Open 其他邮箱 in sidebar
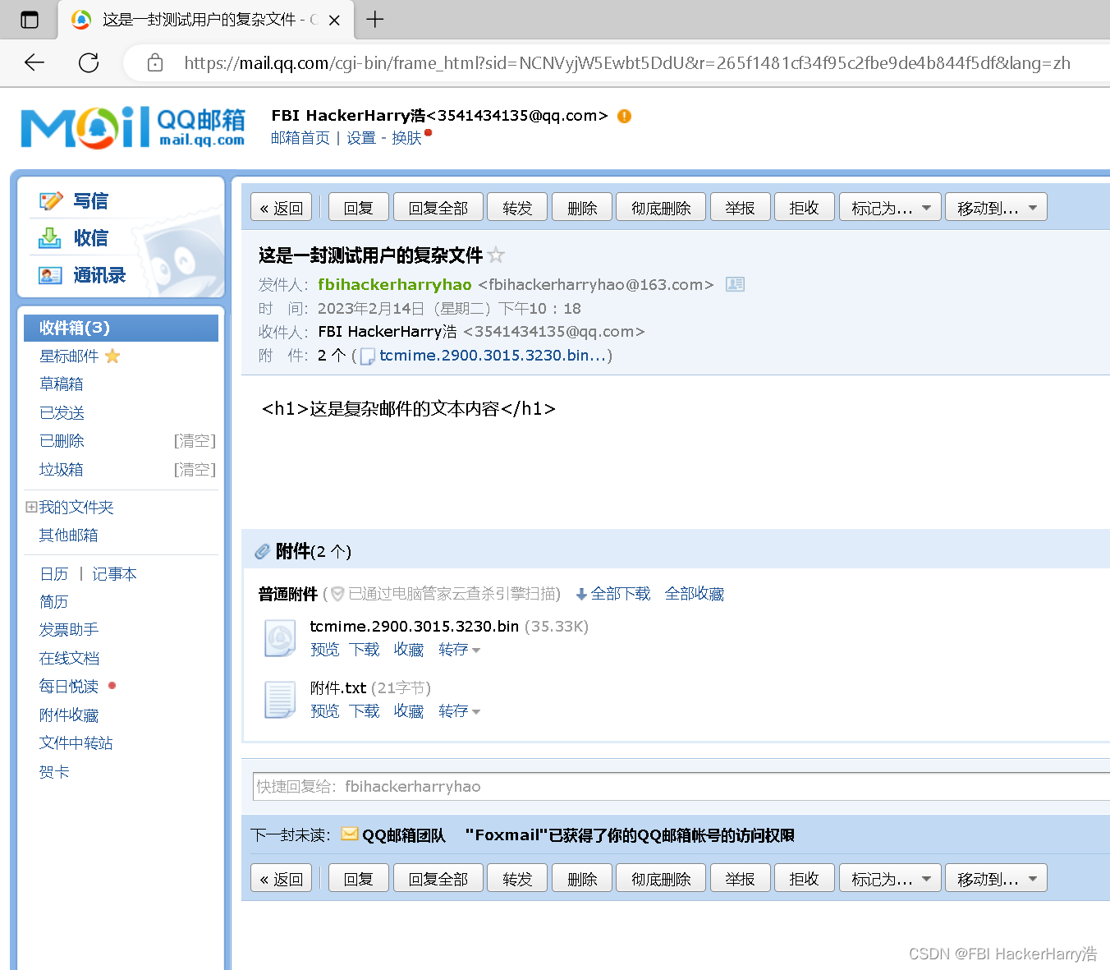 click(68, 535)
